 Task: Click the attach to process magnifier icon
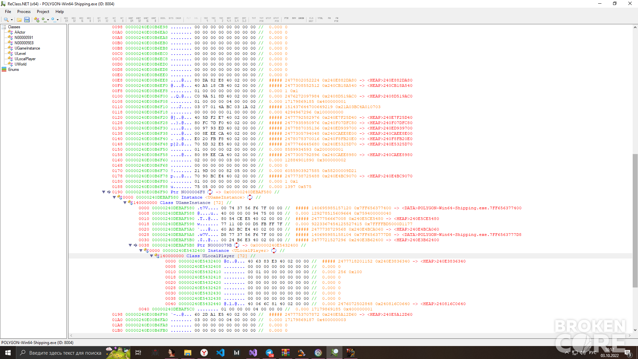pyautogui.click(x=6, y=20)
